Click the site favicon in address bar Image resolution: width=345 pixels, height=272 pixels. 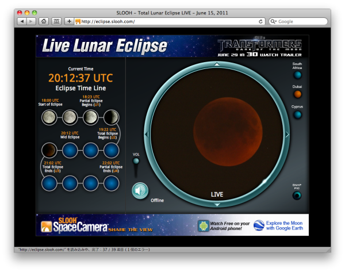[x=78, y=21]
